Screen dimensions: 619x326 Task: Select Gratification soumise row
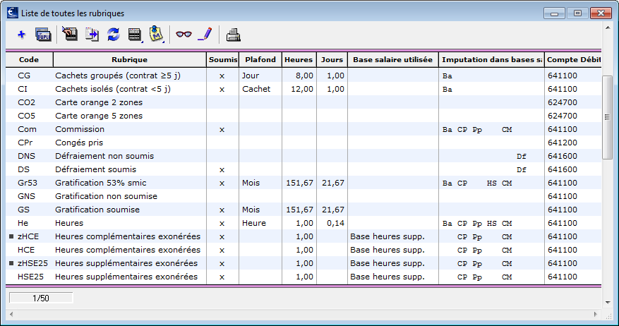pos(304,210)
